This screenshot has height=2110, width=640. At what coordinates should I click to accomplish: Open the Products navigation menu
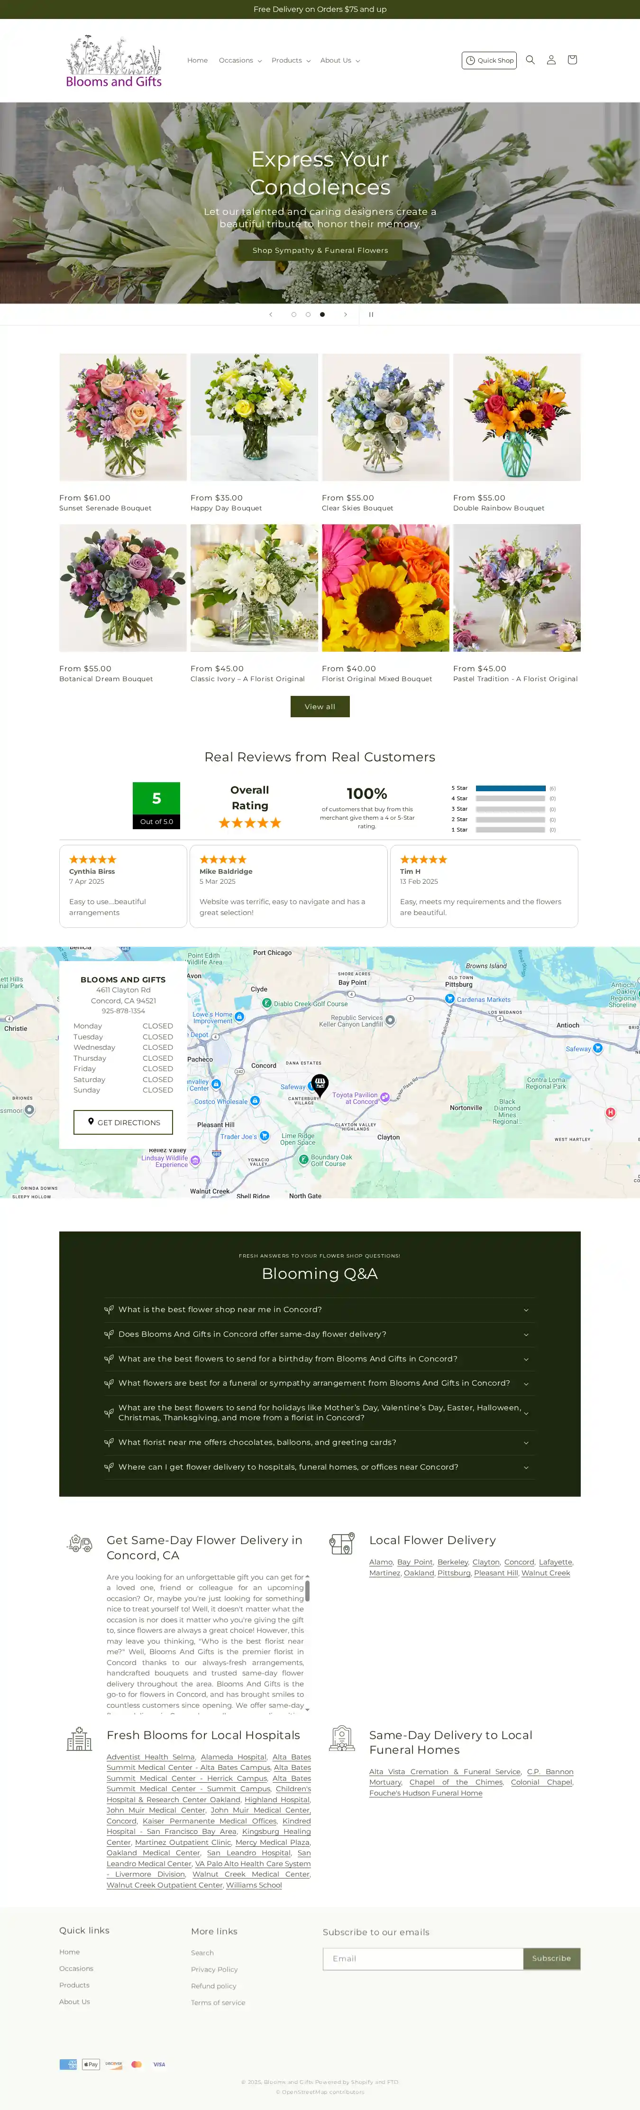(x=291, y=61)
